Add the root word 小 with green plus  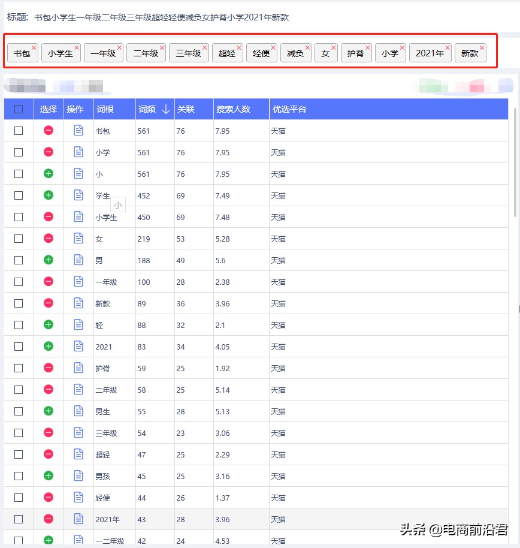[49, 174]
